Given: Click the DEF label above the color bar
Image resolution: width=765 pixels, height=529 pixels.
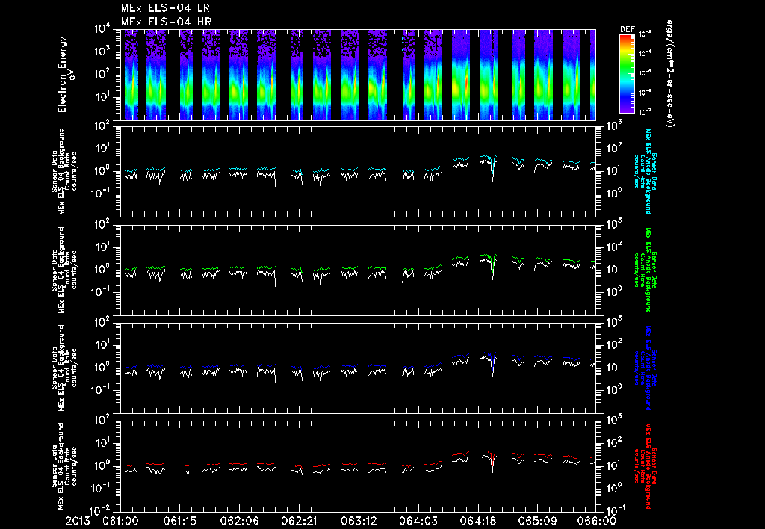Looking at the screenshot, I should pyautogui.click(x=628, y=30).
